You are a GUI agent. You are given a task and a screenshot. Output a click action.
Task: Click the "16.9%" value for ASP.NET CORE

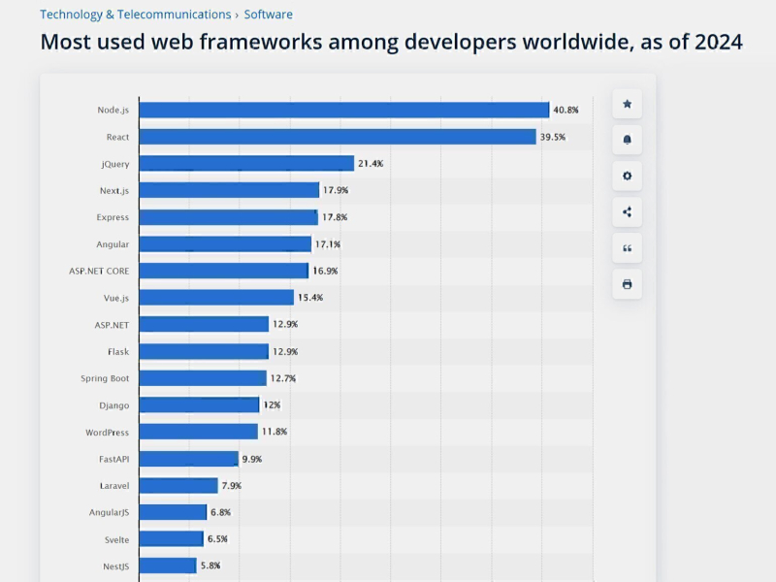[x=325, y=272]
